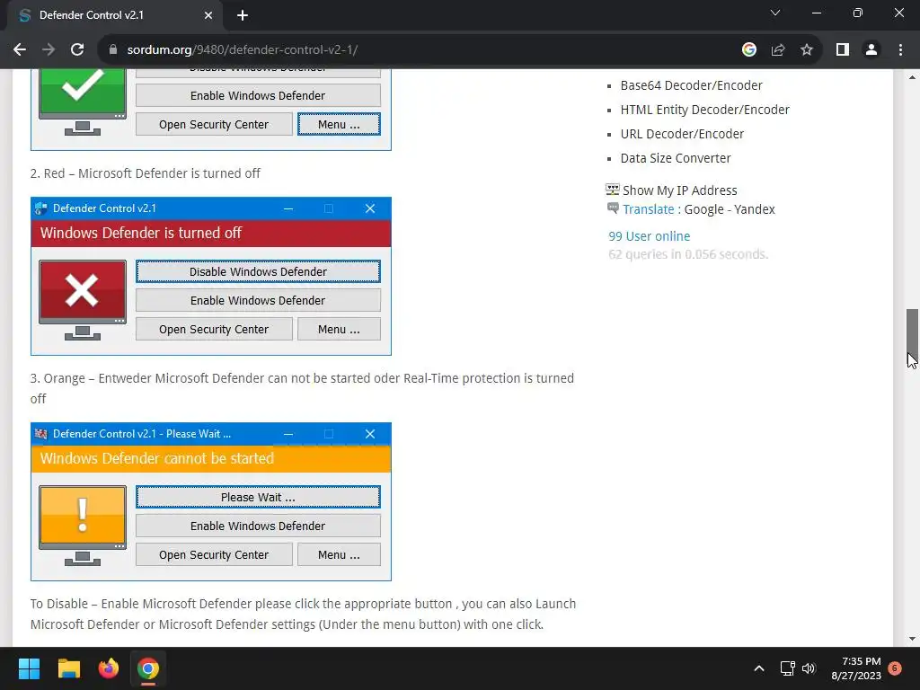
Task: Click Show My IP Address
Action: (679, 190)
